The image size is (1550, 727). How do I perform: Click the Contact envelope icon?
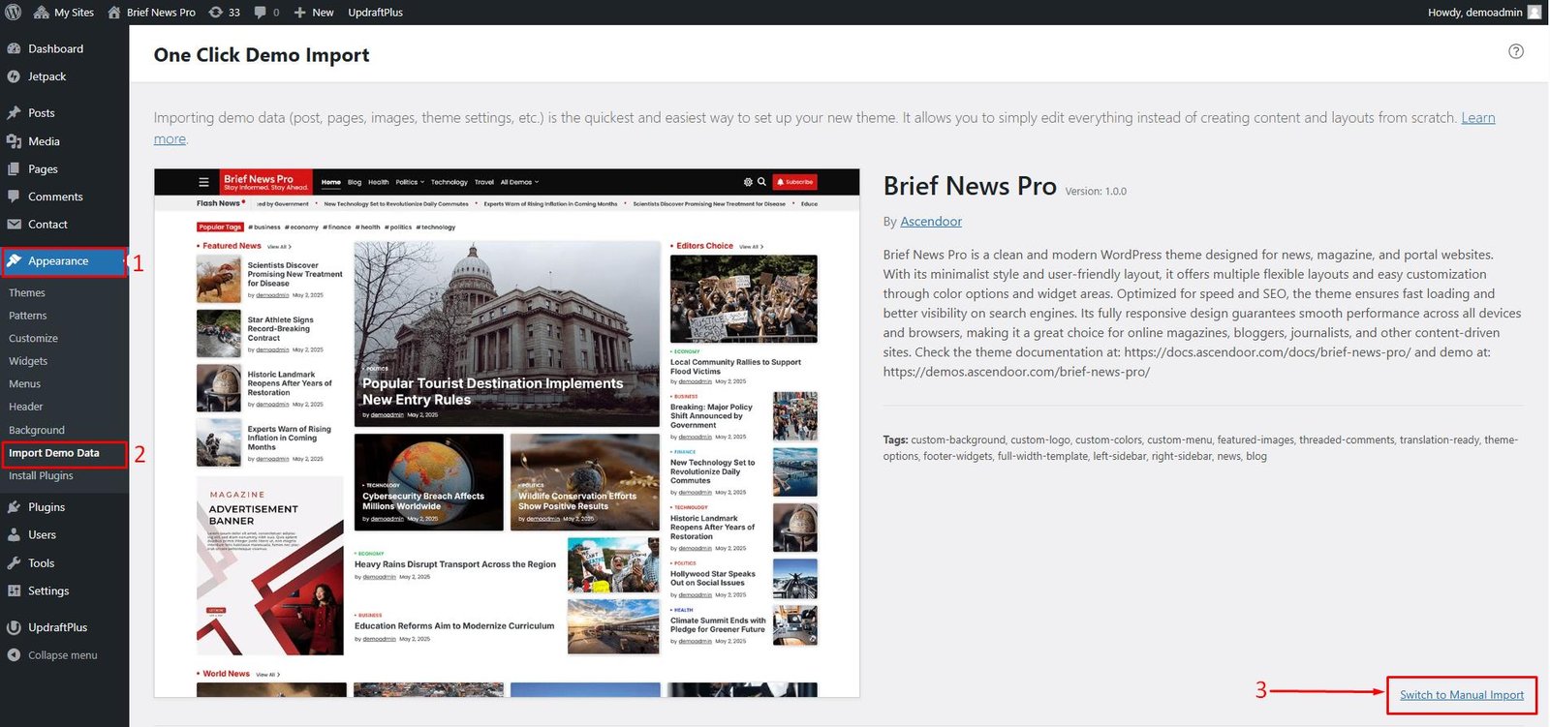pyautogui.click(x=14, y=225)
